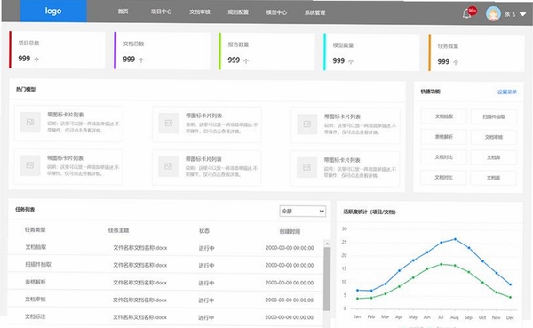Click the blue line's Aug peak point
Viewport: 533px width, 328px height.
(x=455, y=239)
